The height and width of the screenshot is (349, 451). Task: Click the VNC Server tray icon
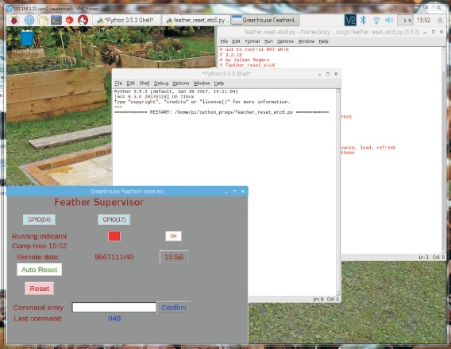[x=350, y=20]
